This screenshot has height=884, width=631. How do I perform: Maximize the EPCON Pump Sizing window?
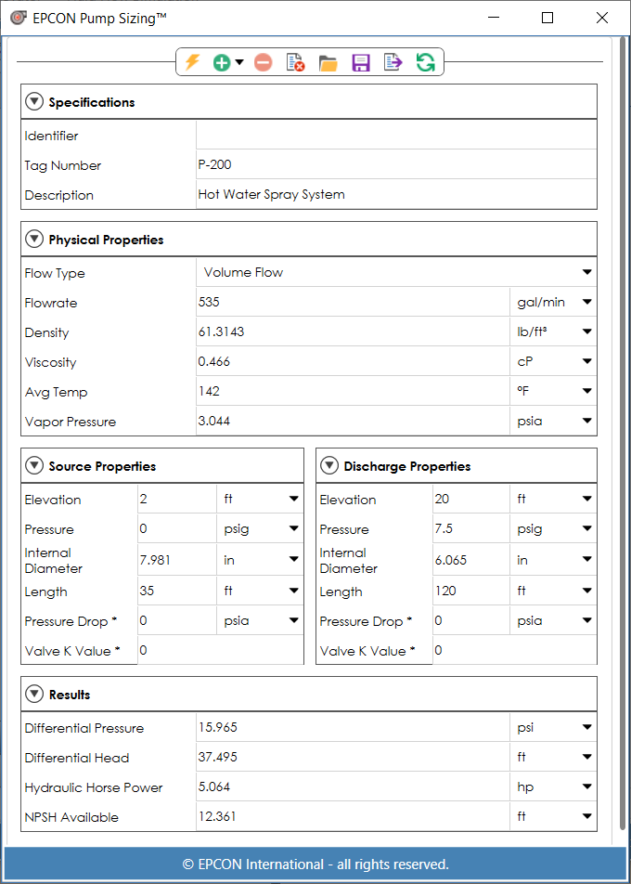pos(547,18)
